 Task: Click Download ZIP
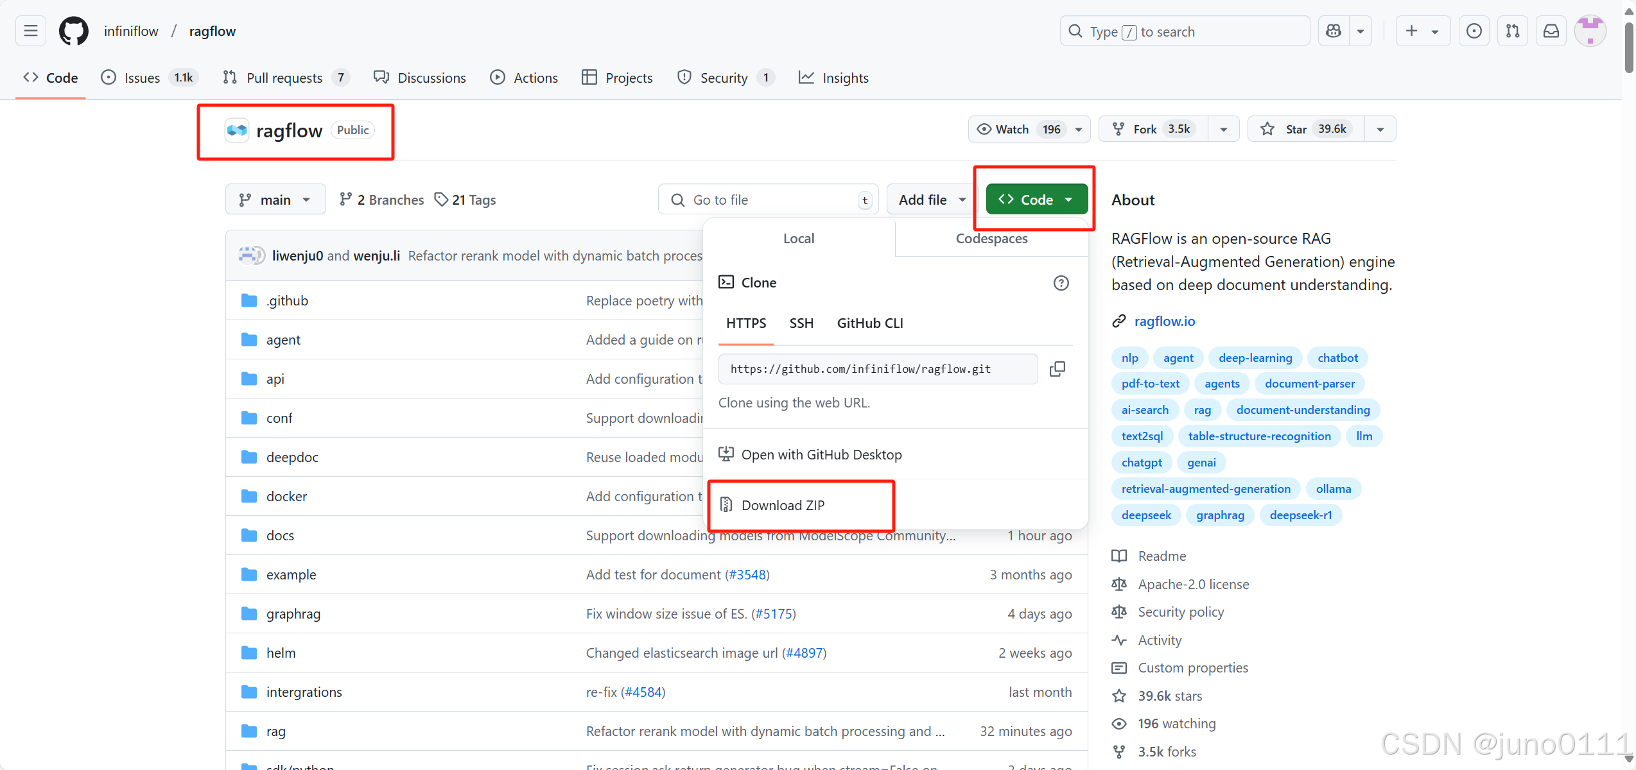(783, 505)
